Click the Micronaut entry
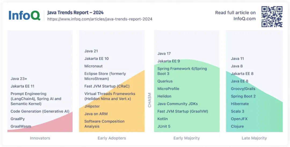This screenshot has width=290, height=147. pyautogui.click(x=93, y=66)
